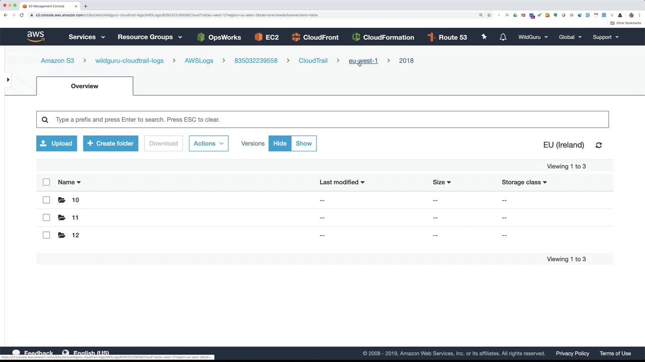Select the checkbox for folder 11
Screen dimensions: 645x362
tap(46, 218)
